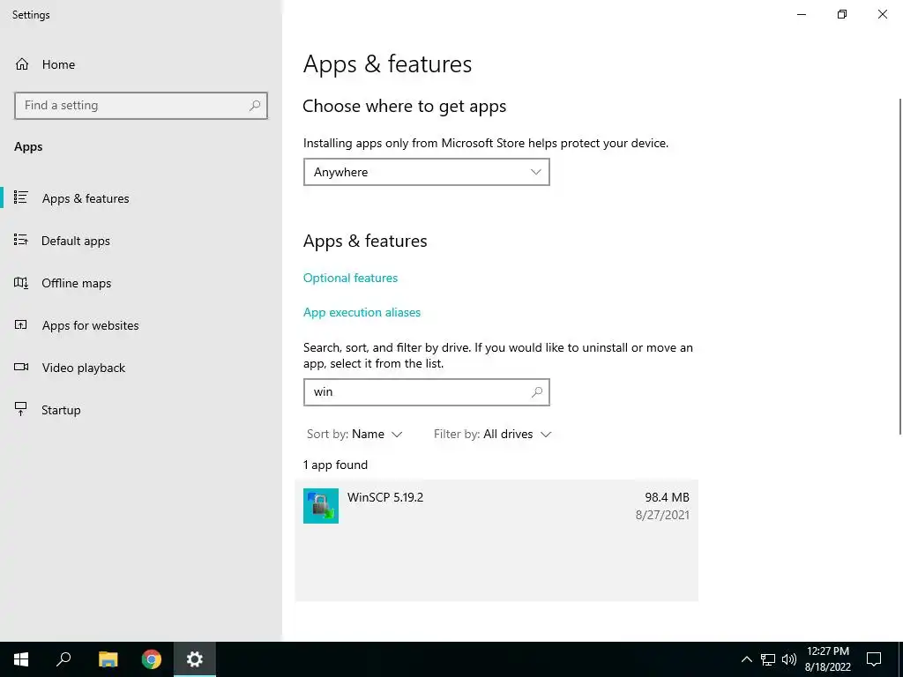Click the WinSCP app icon
Screen dimensions: 903x677
321,506
